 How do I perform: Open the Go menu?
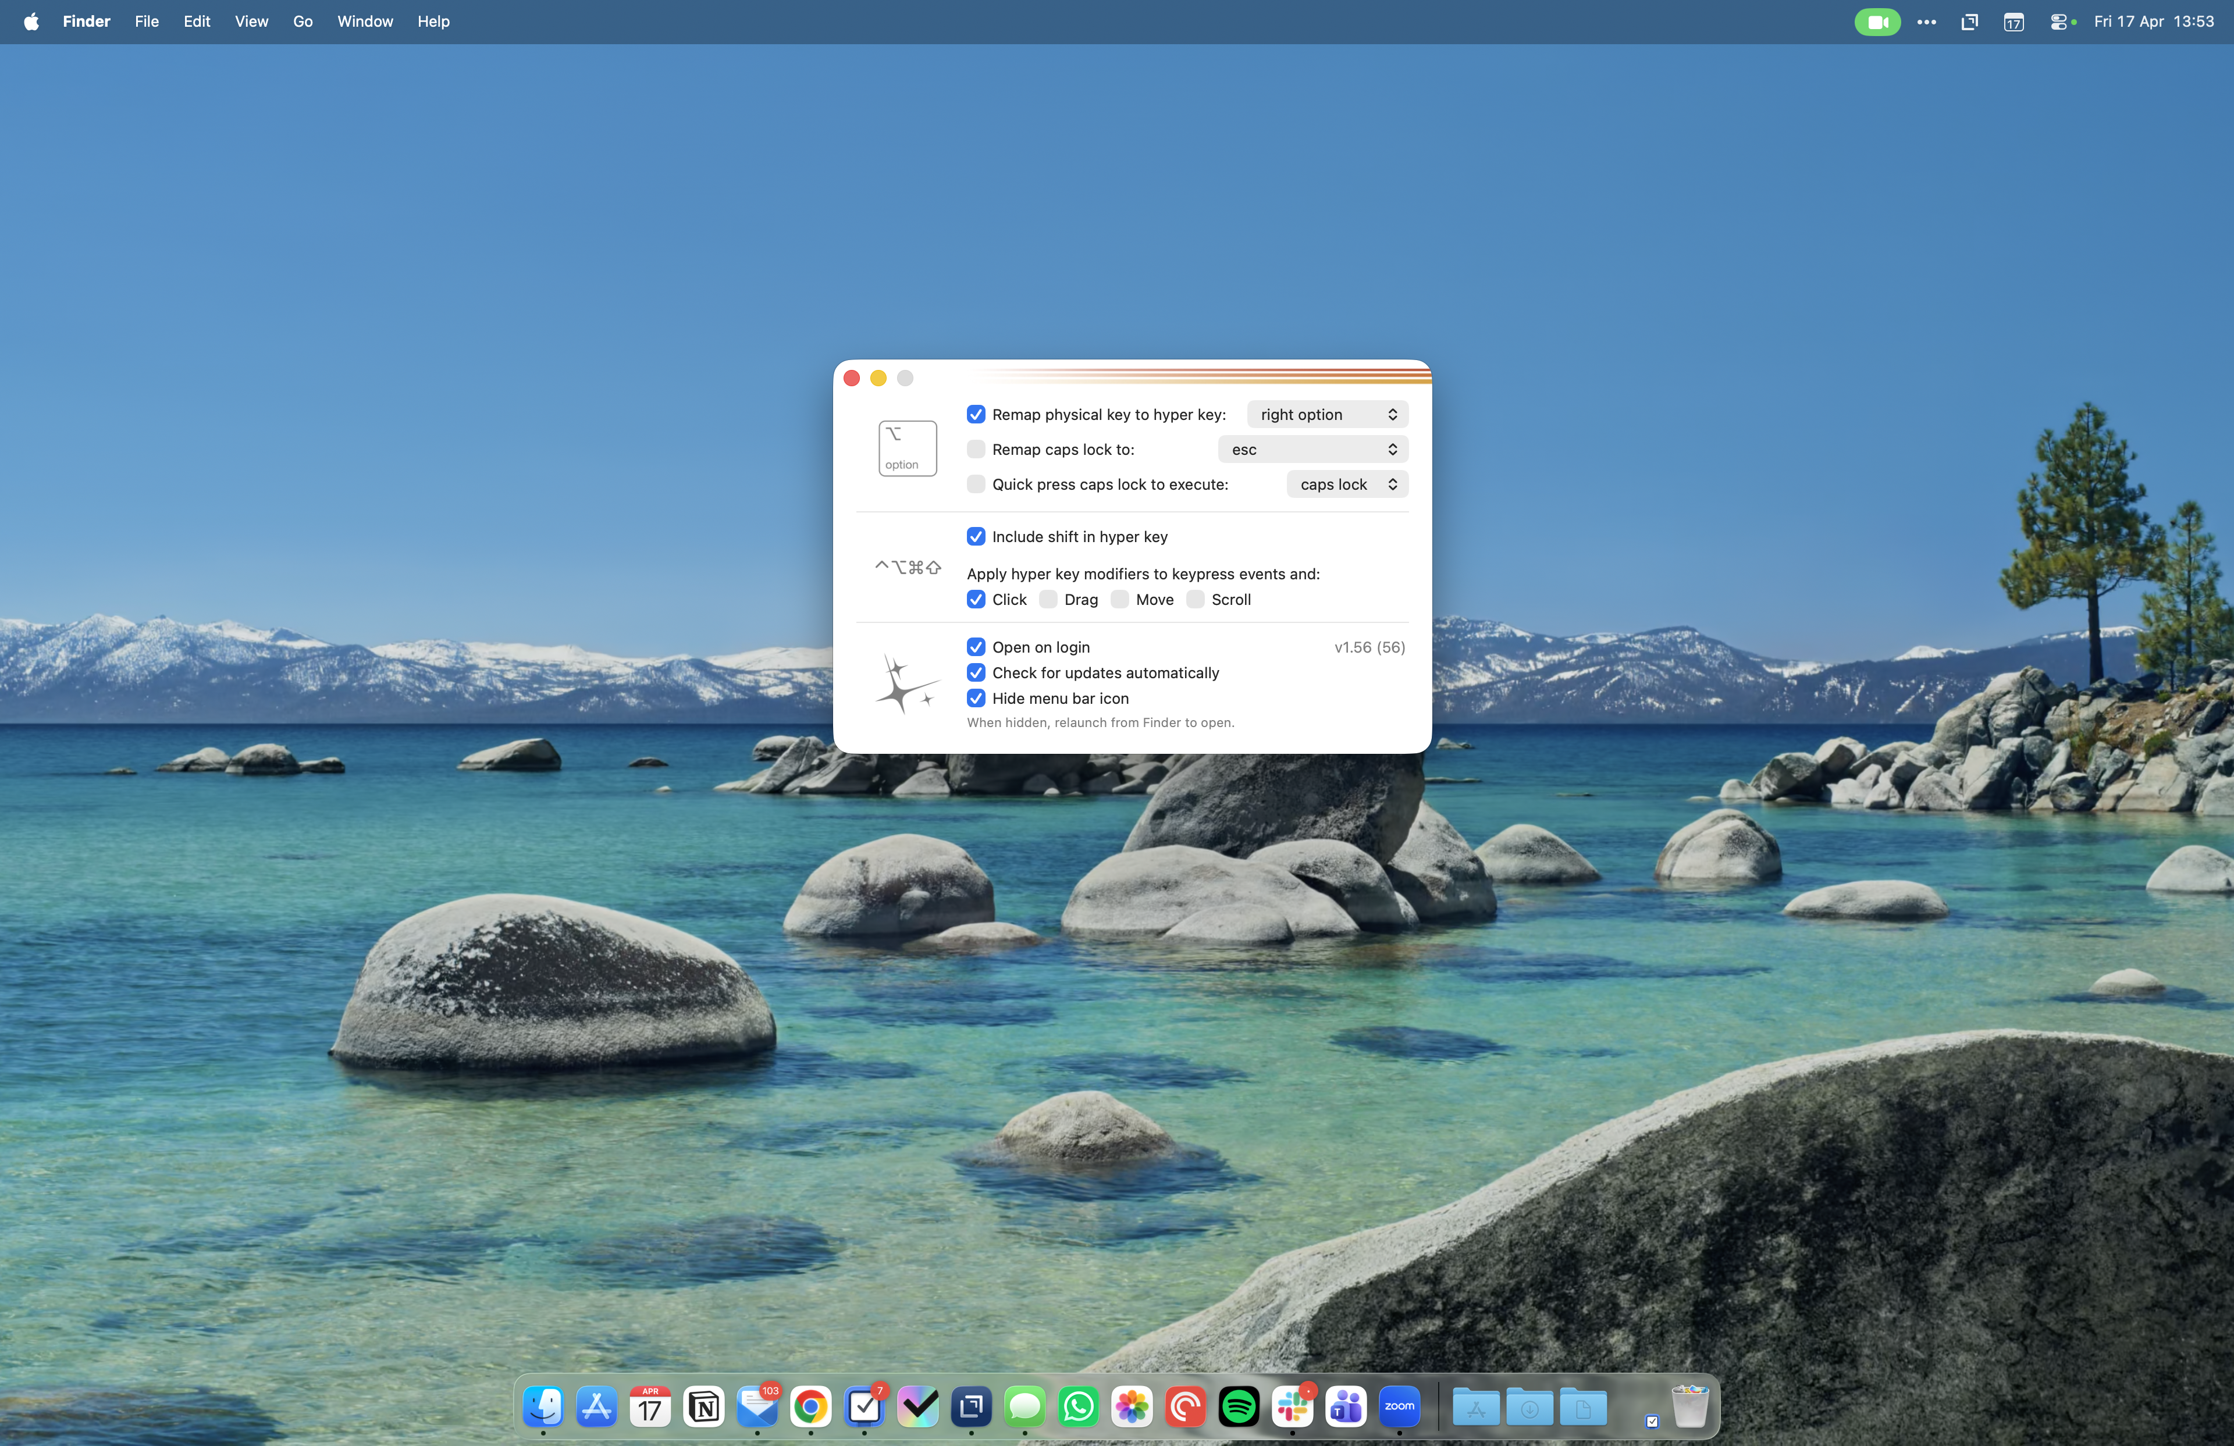(x=301, y=22)
